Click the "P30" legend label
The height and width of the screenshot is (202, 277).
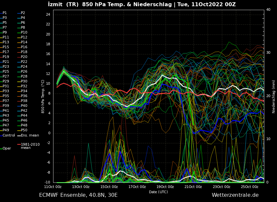[24, 81]
